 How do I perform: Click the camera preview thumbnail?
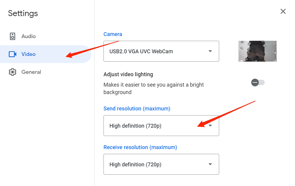[x=257, y=51]
